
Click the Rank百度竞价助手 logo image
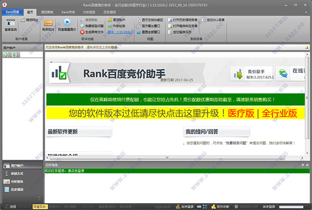click(59, 73)
